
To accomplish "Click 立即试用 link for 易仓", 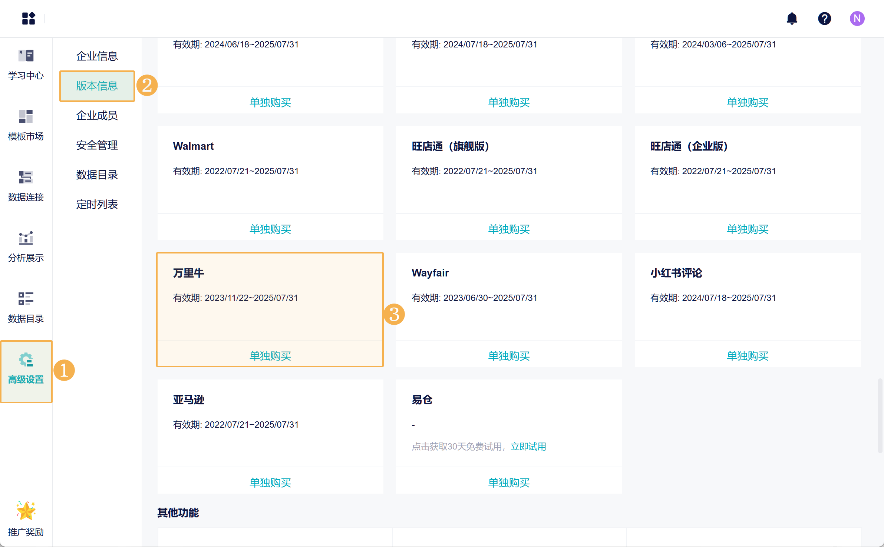I will coord(528,447).
